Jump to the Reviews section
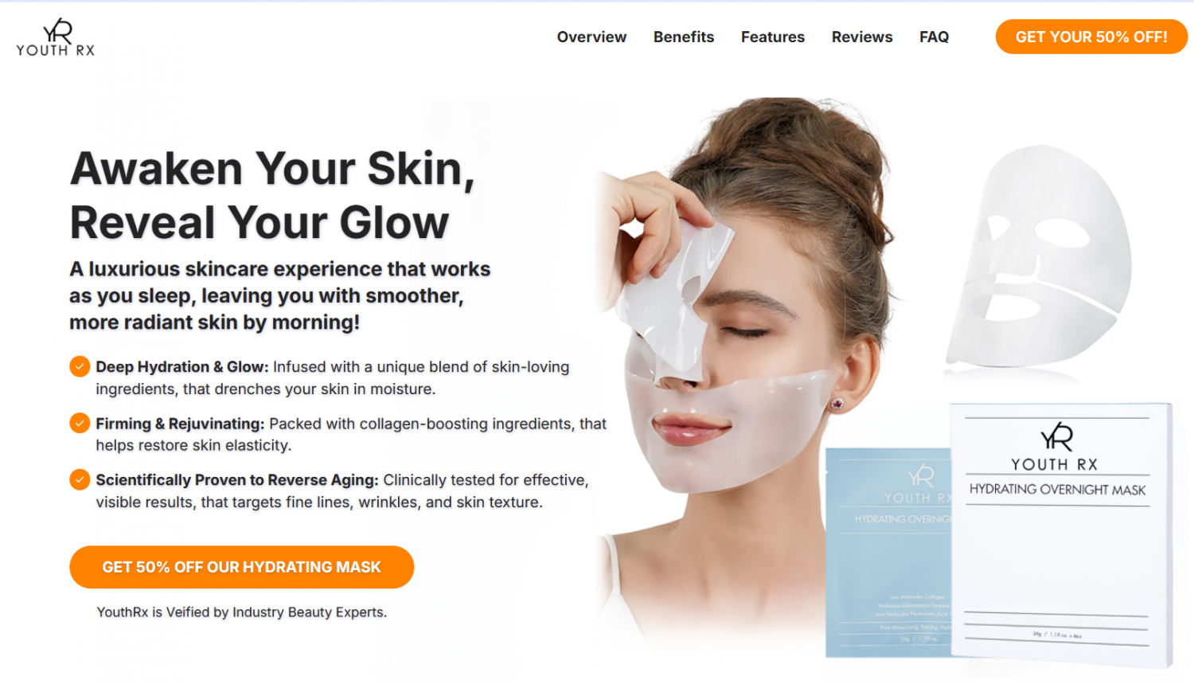1194x684 pixels. coord(862,37)
